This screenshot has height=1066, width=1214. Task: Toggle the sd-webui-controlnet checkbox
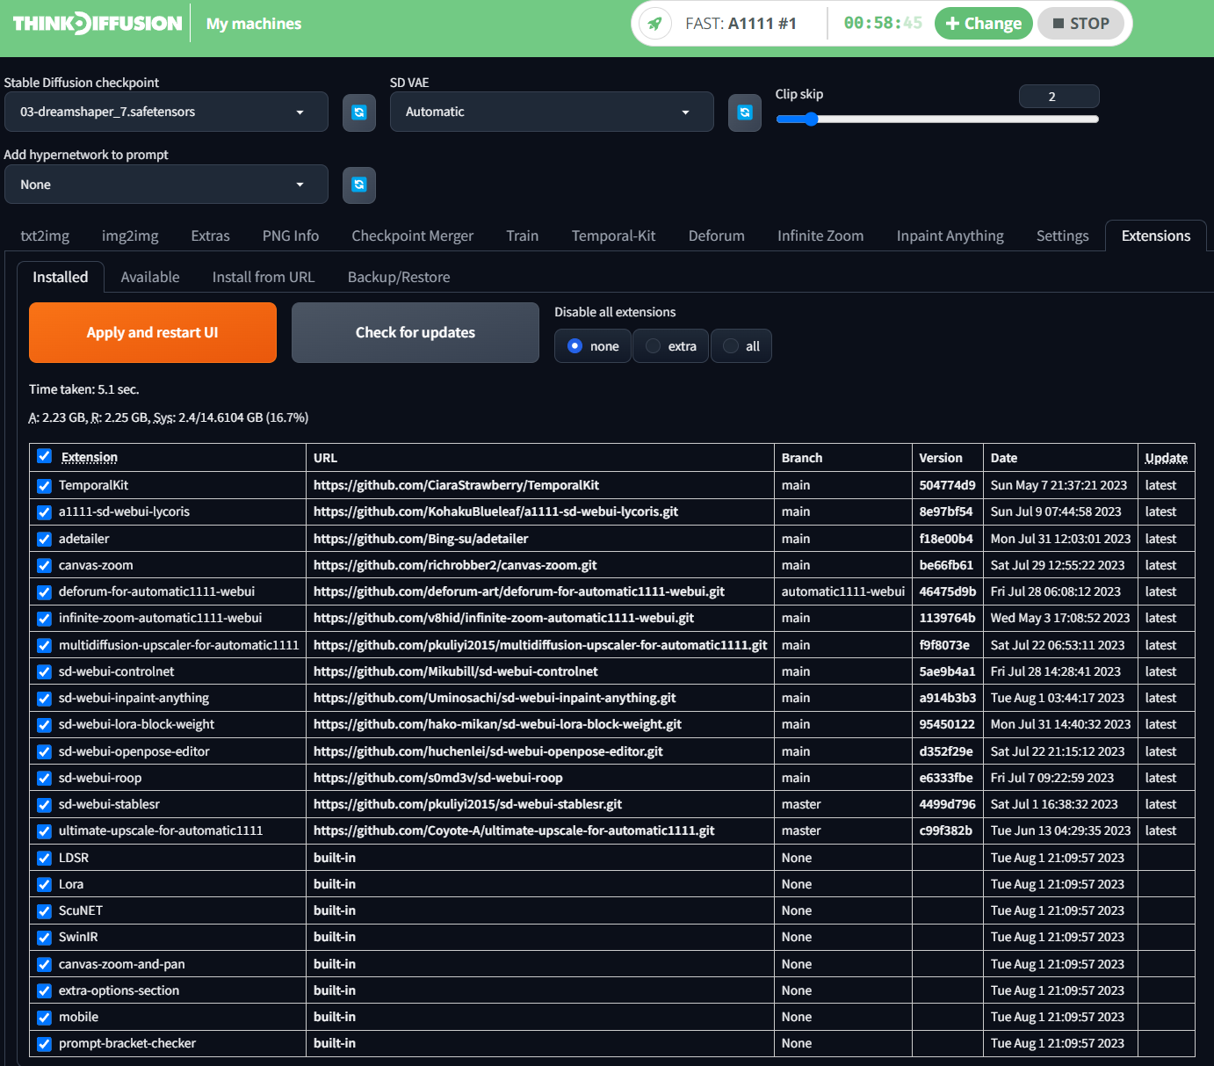44,672
